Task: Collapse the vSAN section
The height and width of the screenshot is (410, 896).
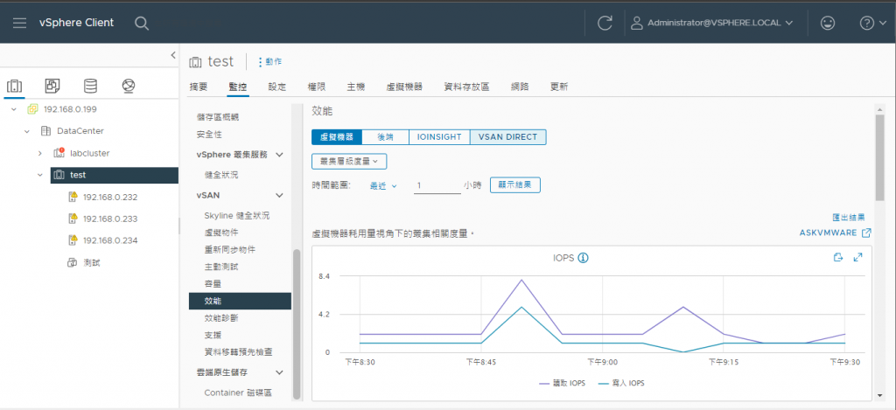Action: point(279,195)
